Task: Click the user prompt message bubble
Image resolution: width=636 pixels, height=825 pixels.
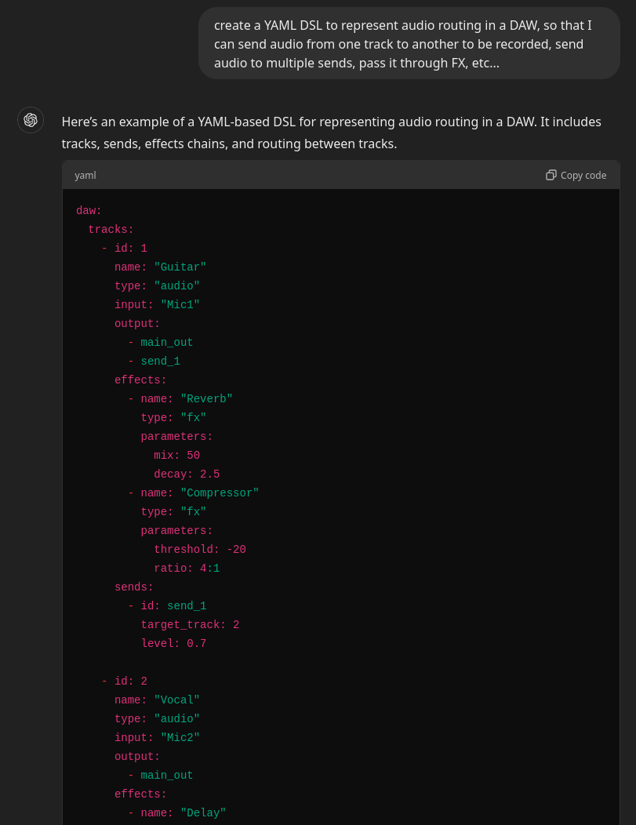Action: [x=409, y=44]
